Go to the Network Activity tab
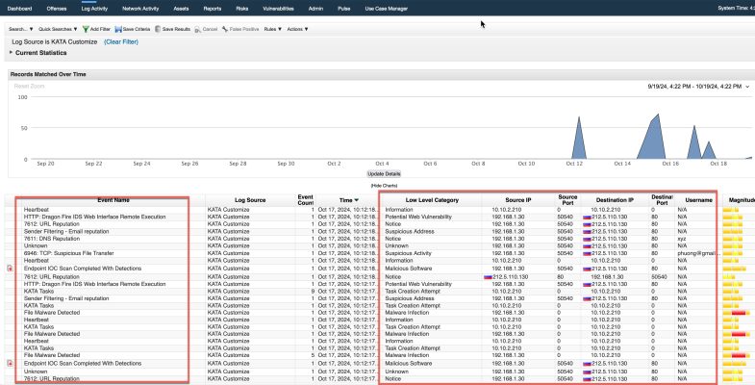This screenshot has width=755, height=385. [x=140, y=9]
